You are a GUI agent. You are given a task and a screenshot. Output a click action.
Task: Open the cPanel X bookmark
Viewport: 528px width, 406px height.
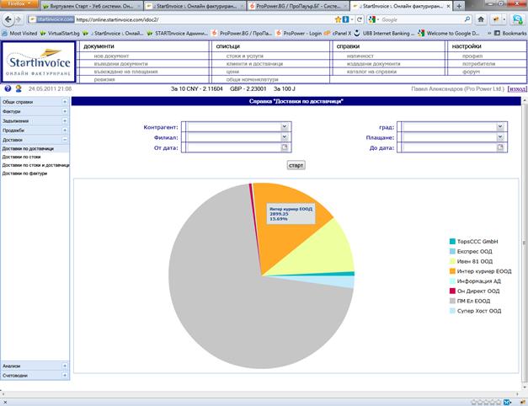(338, 33)
